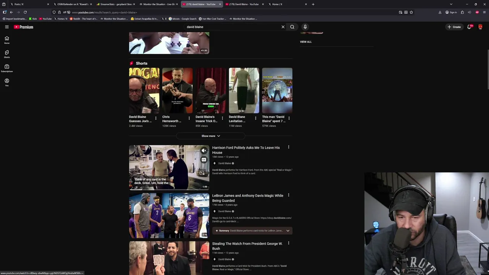Switch to Monitor the Situation tab
Viewport: 489px width, 275px height.
click(x=158, y=4)
